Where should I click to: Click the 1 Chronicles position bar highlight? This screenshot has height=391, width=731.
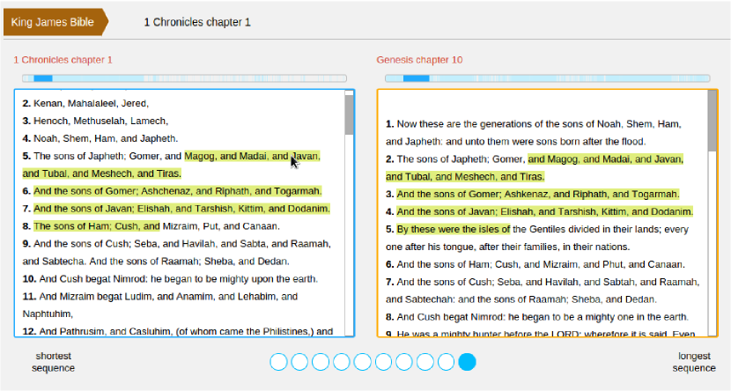pyautogui.click(x=43, y=78)
